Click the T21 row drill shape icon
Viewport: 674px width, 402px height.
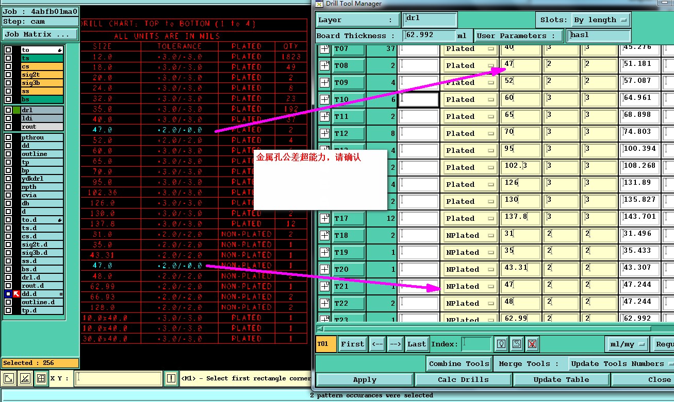[x=324, y=286]
